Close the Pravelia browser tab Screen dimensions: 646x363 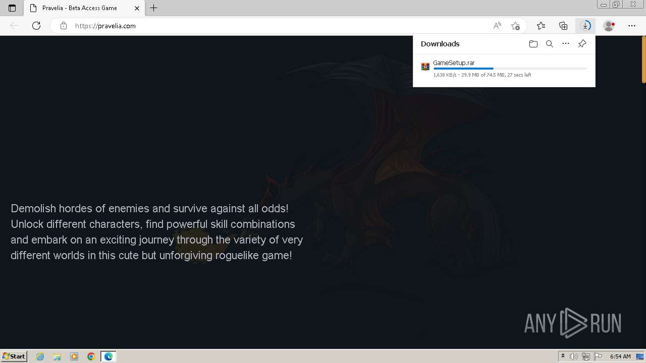tap(137, 8)
